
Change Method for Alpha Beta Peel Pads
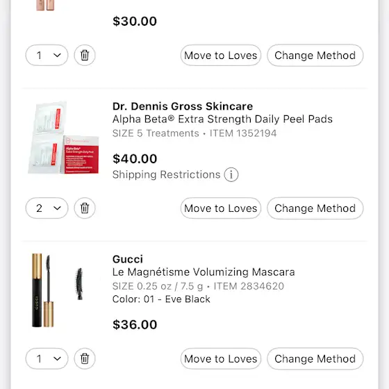pyautogui.click(x=315, y=208)
